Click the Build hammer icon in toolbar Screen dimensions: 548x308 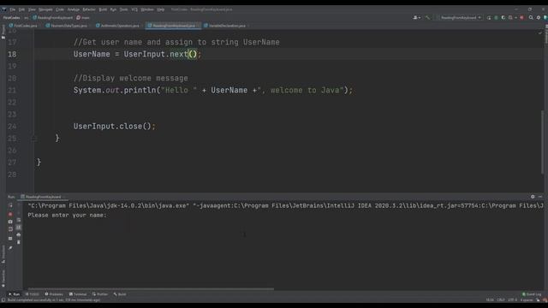tap(427, 17)
